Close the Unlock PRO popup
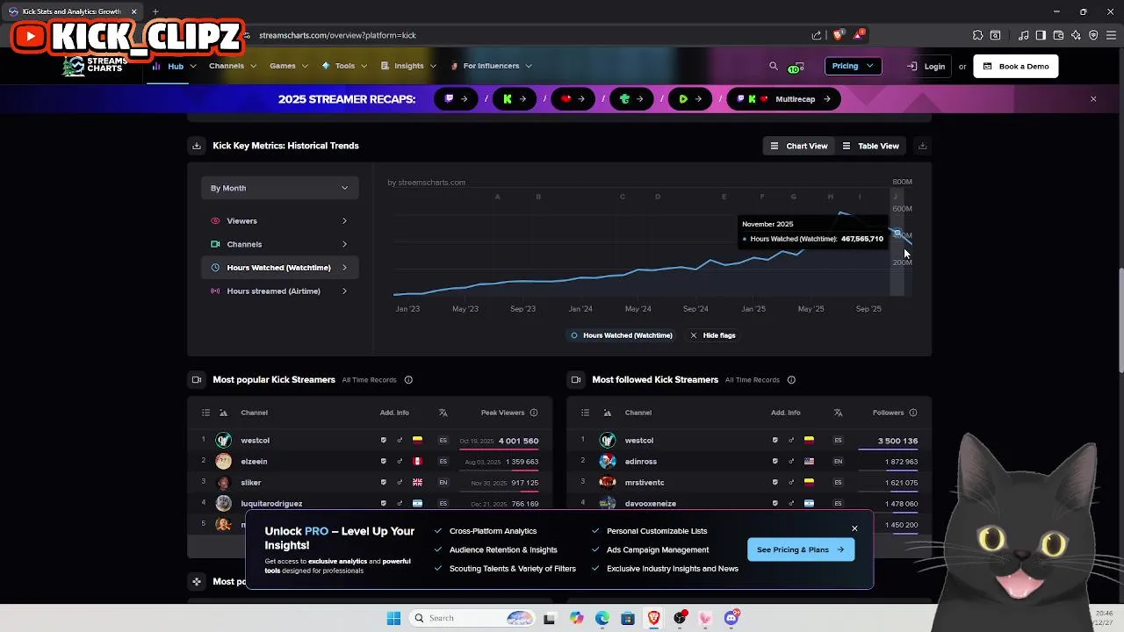The width and height of the screenshot is (1124, 632). pyautogui.click(x=854, y=528)
